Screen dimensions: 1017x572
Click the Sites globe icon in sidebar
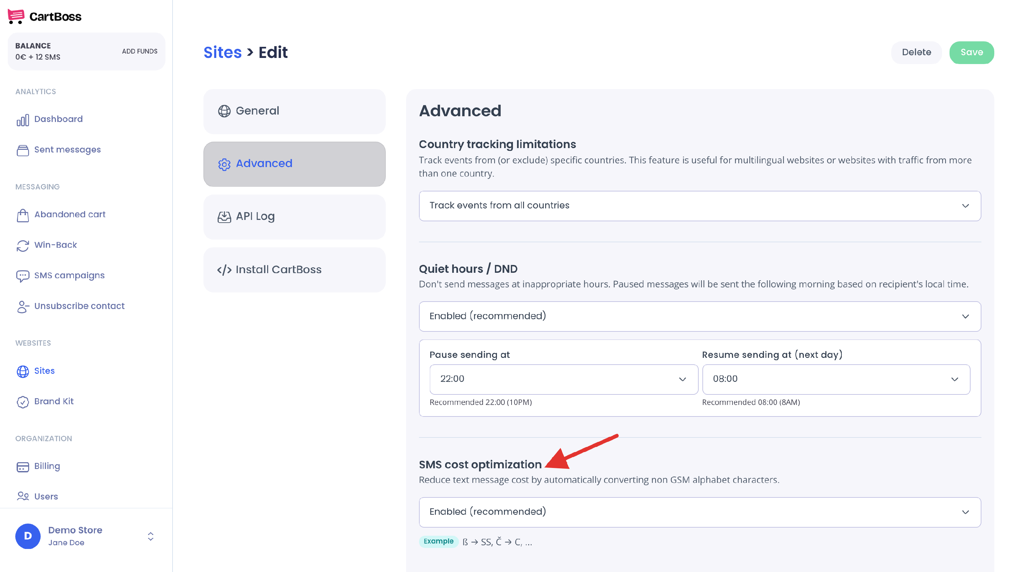[x=23, y=371]
